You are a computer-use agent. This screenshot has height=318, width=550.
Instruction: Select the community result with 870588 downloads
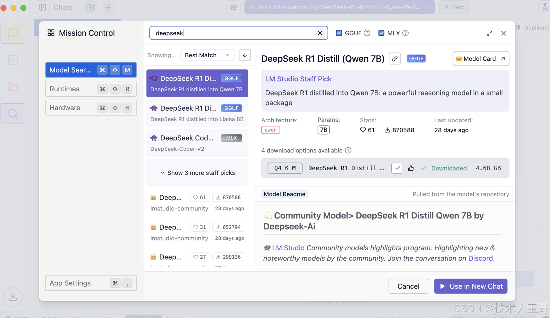click(x=197, y=203)
